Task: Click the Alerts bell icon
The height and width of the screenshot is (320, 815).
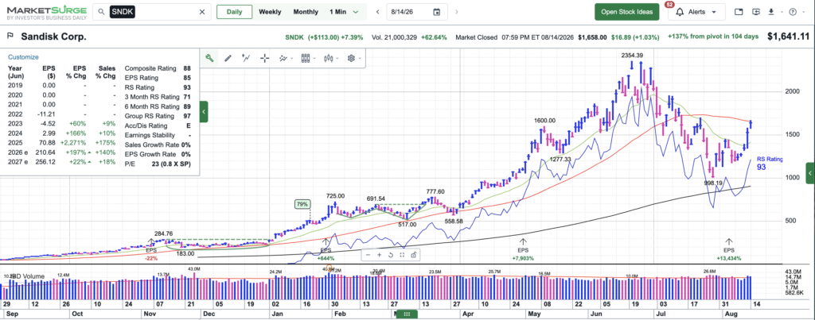Action: 680,12
